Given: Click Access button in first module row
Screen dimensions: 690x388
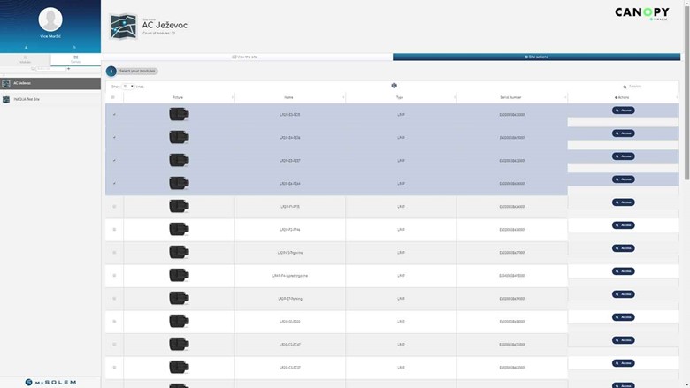Looking at the screenshot, I should [624, 110].
